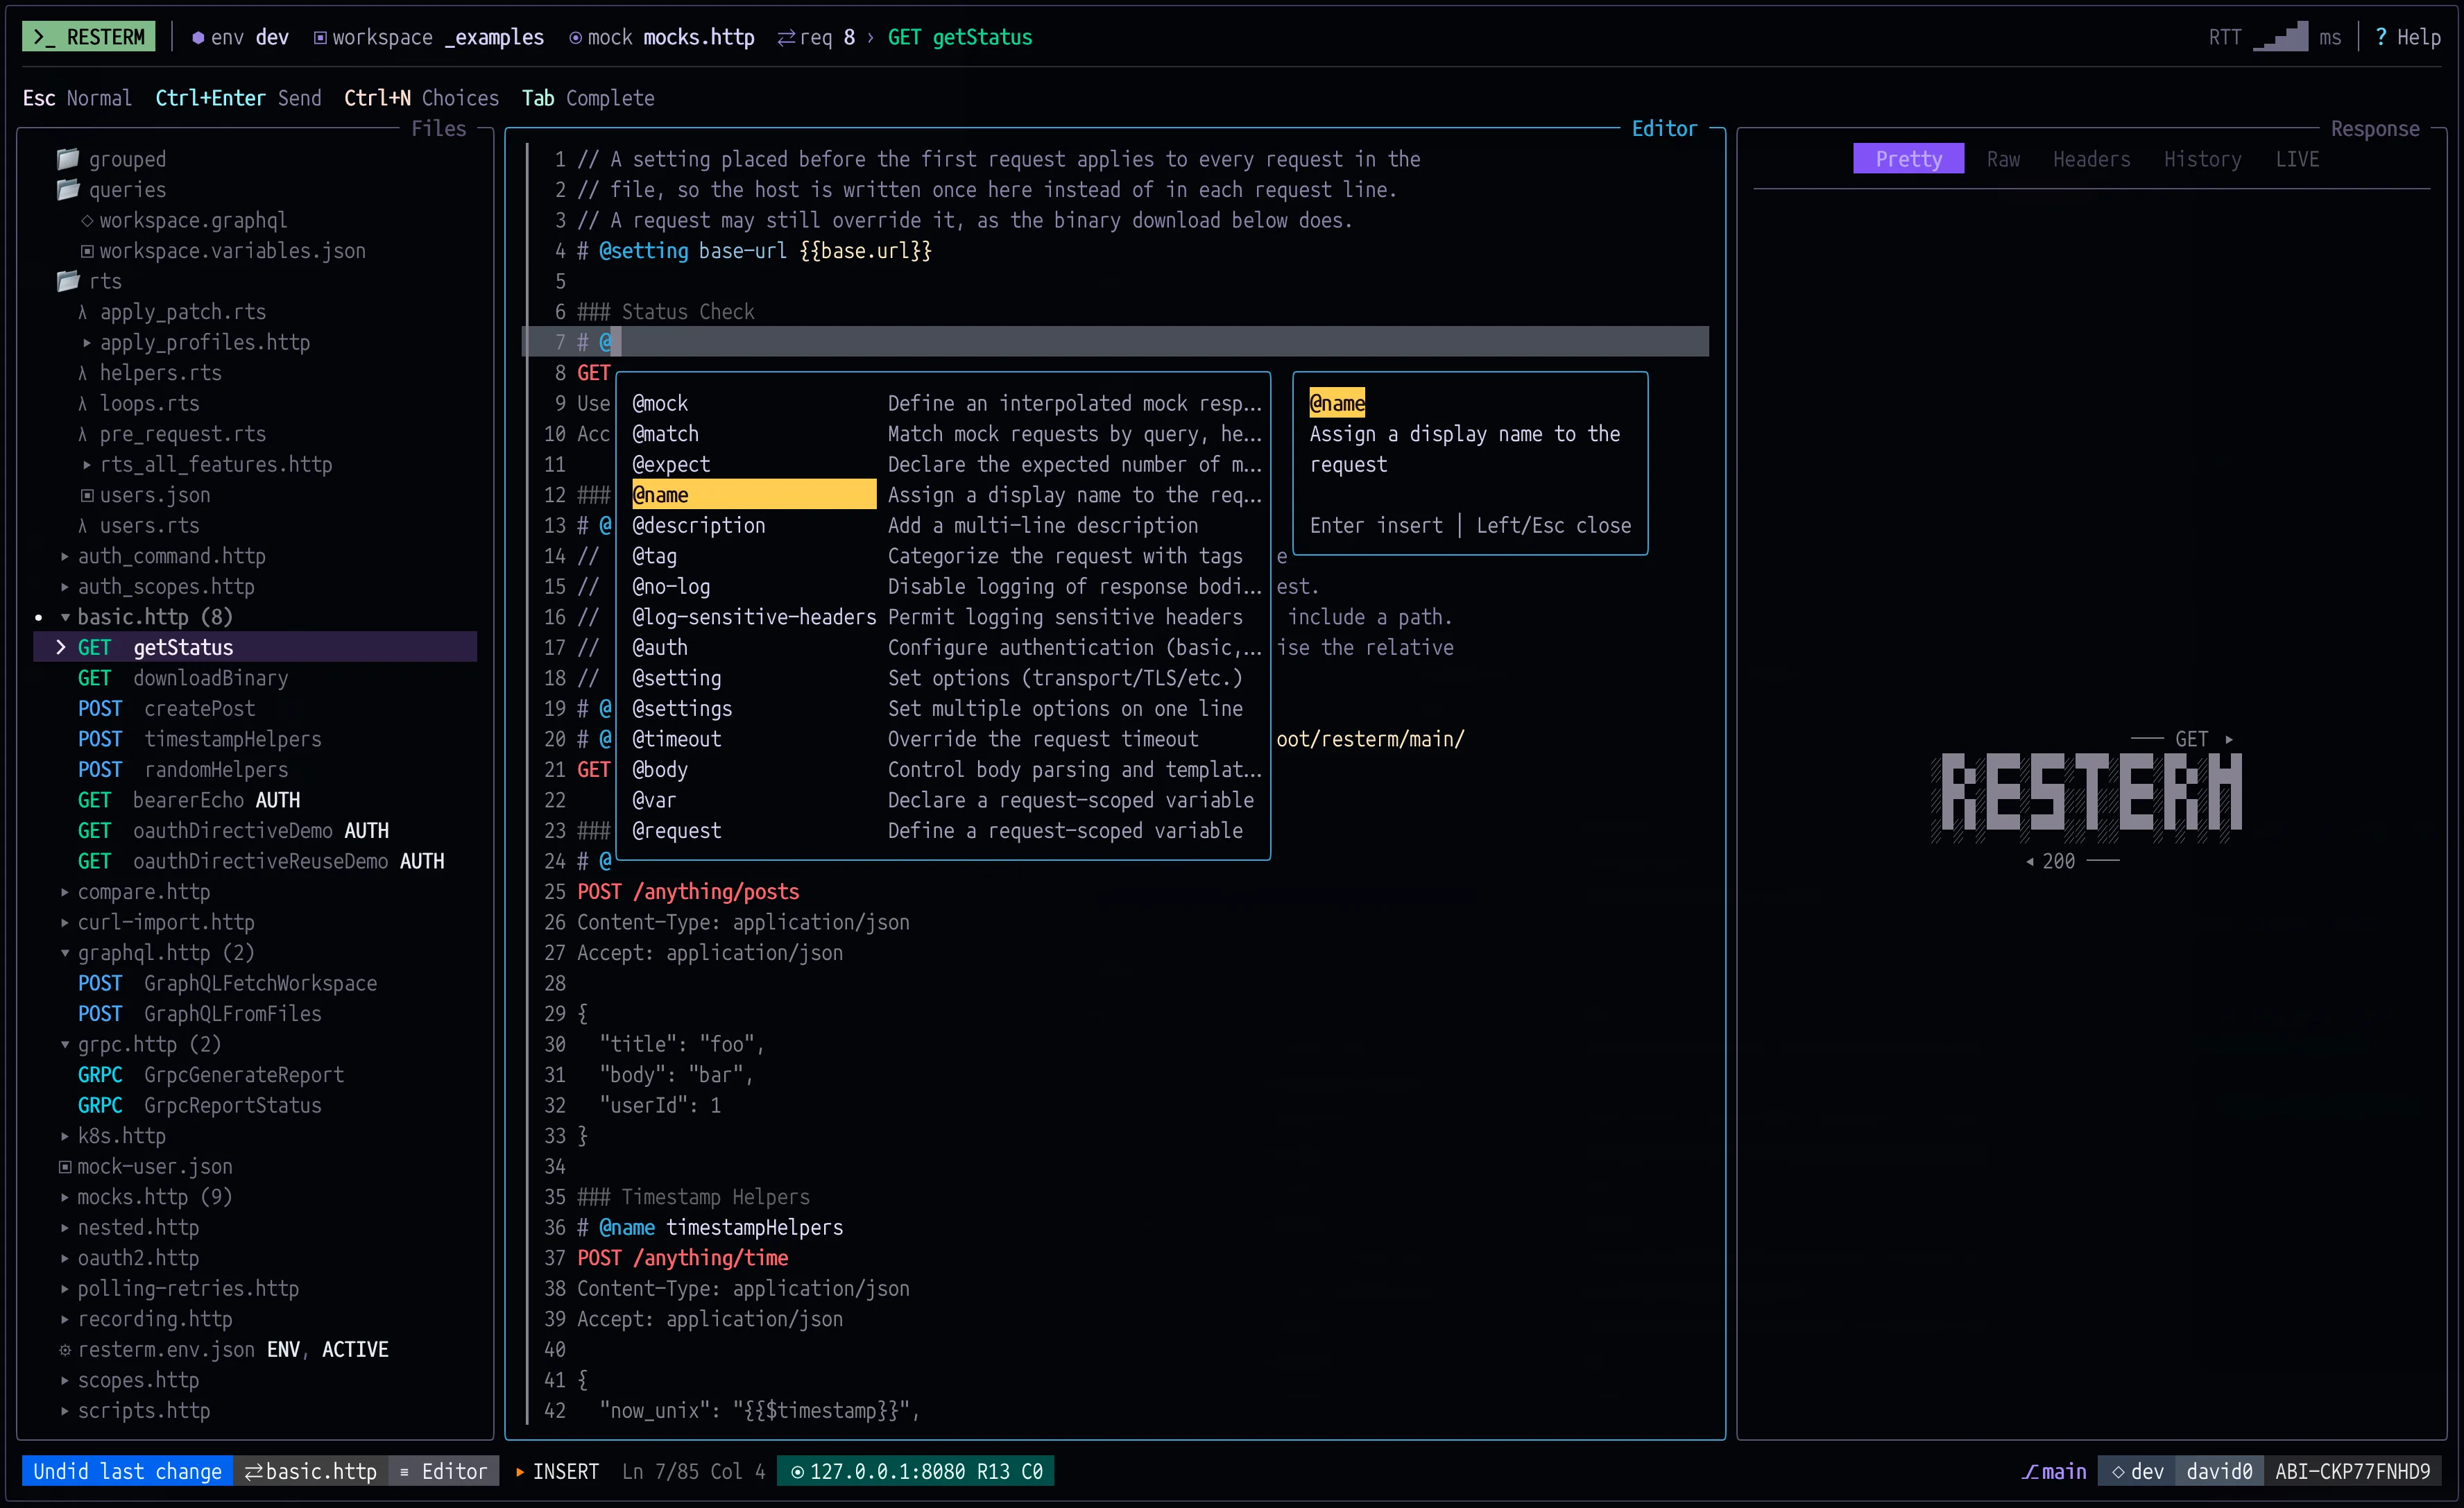This screenshot has width=2464, height=1508.
Task: Click the workspace.variables.json file icon
Action: tap(87, 251)
